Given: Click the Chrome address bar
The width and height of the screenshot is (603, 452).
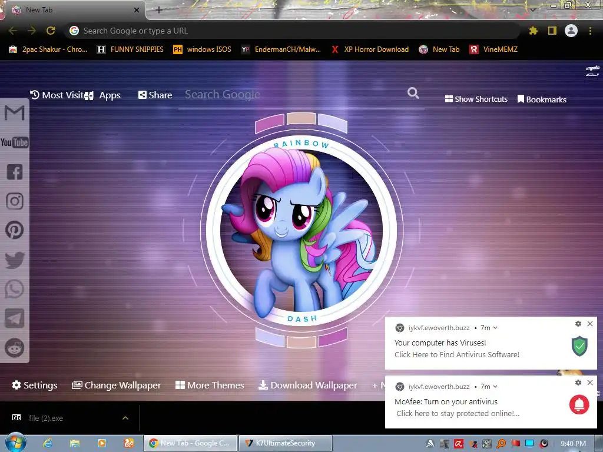Looking at the screenshot, I should pyautogui.click(x=292, y=31).
